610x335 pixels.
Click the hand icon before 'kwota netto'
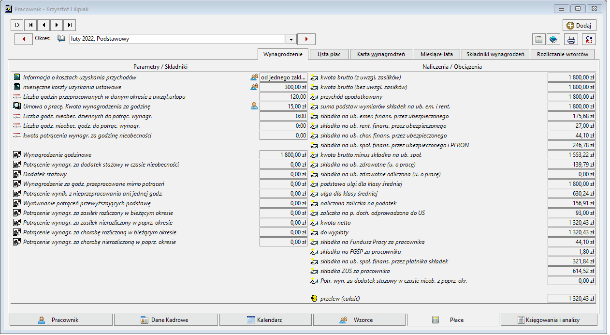(x=314, y=223)
